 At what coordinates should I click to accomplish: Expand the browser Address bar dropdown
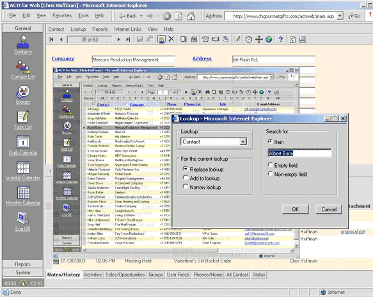tap(340, 16)
